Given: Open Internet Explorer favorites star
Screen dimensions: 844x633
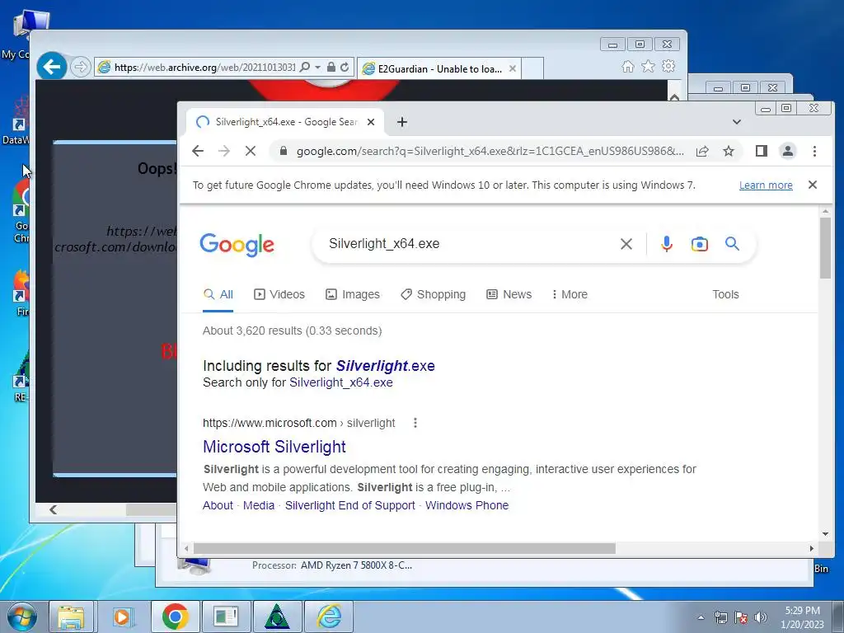Looking at the screenshot, I should pyautogui.click(x=648, y=66).
